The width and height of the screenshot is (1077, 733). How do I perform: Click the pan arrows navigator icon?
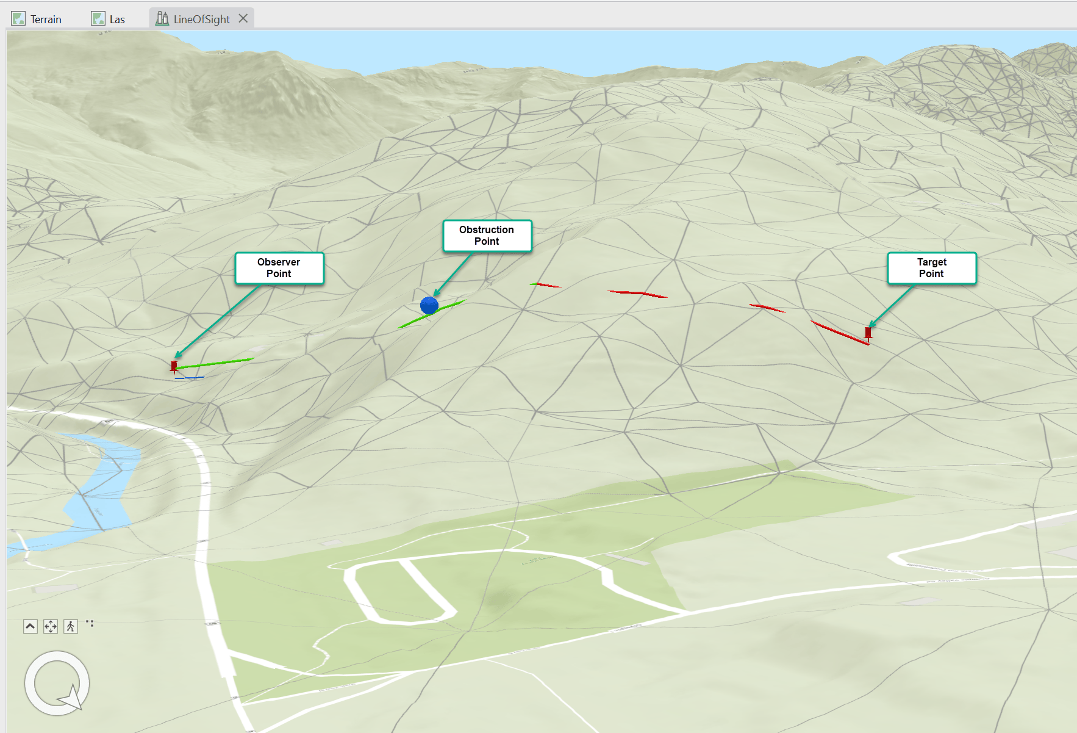51,626
